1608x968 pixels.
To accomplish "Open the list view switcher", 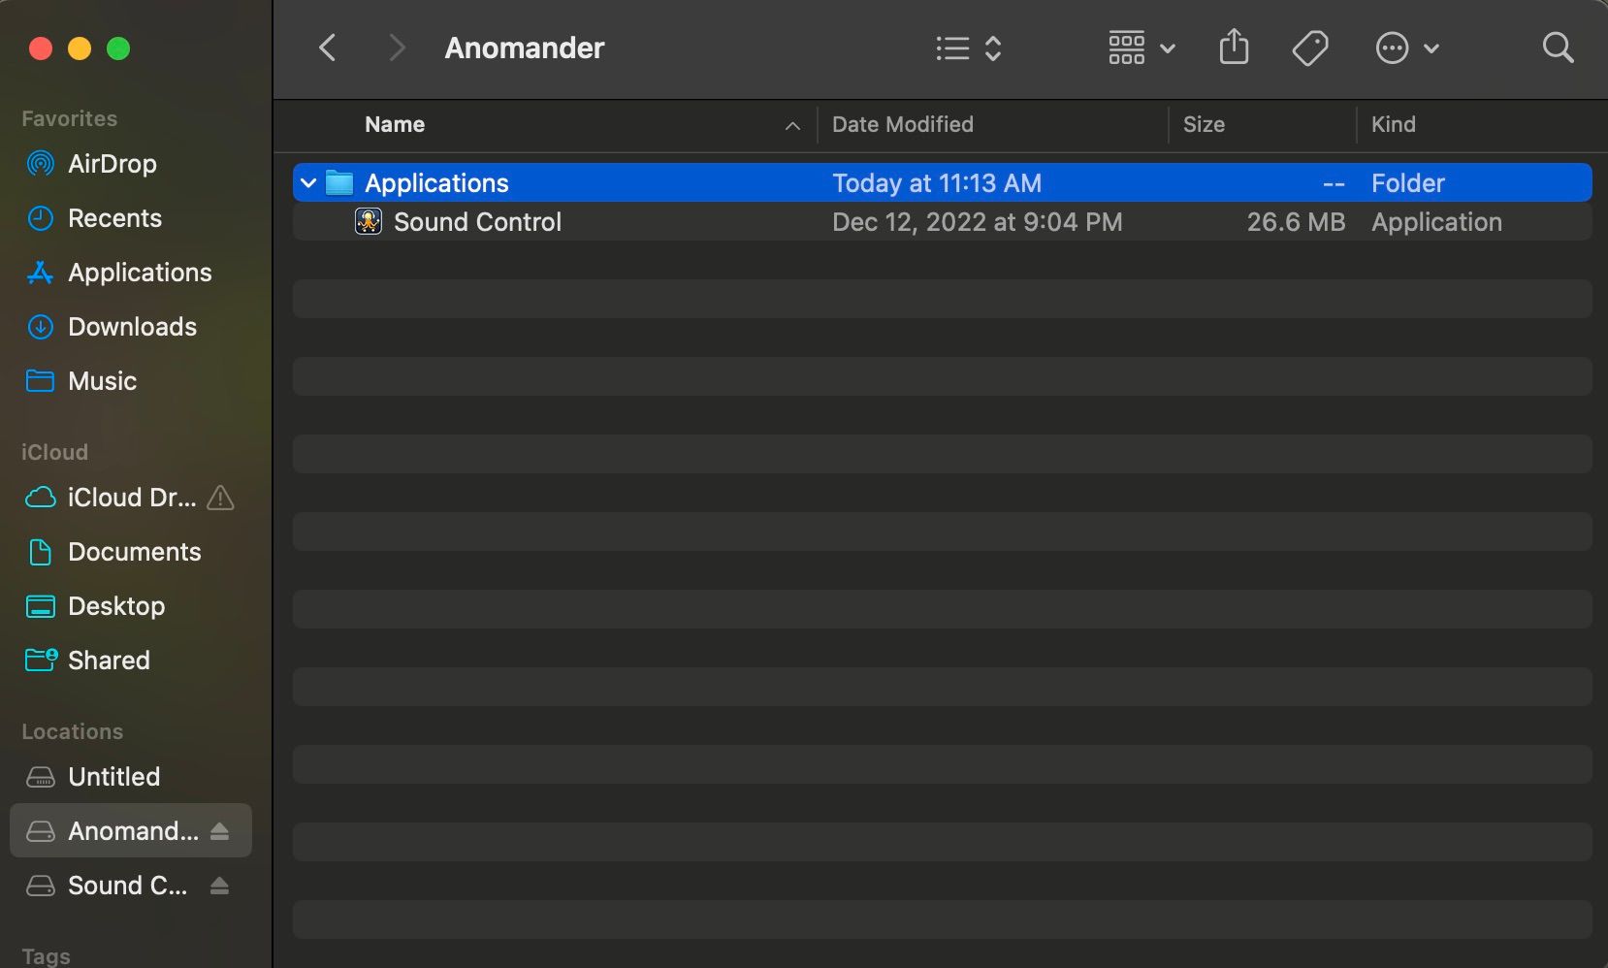I will click(968, 48).
